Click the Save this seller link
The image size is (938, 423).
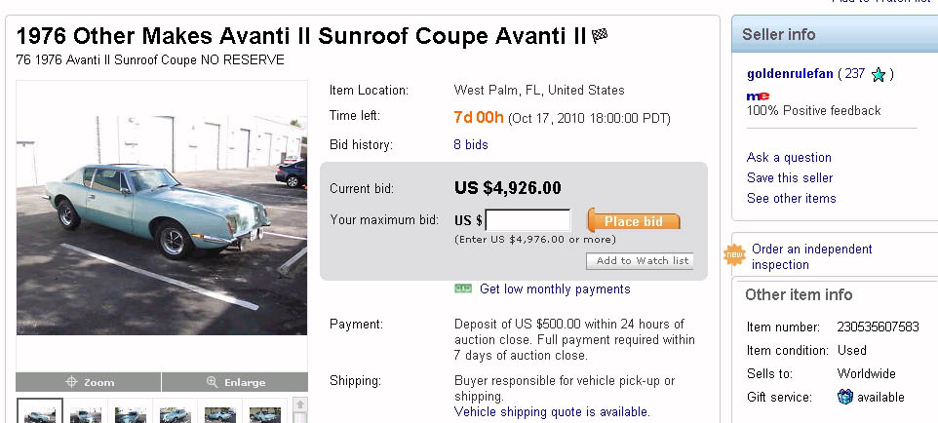[x=790, y=177]
